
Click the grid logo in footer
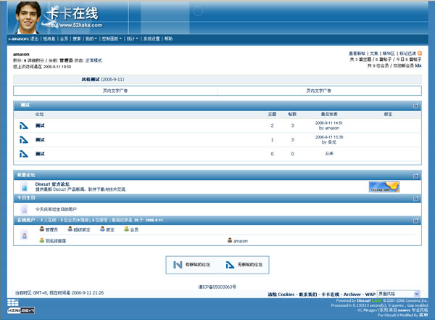[13, 303]
